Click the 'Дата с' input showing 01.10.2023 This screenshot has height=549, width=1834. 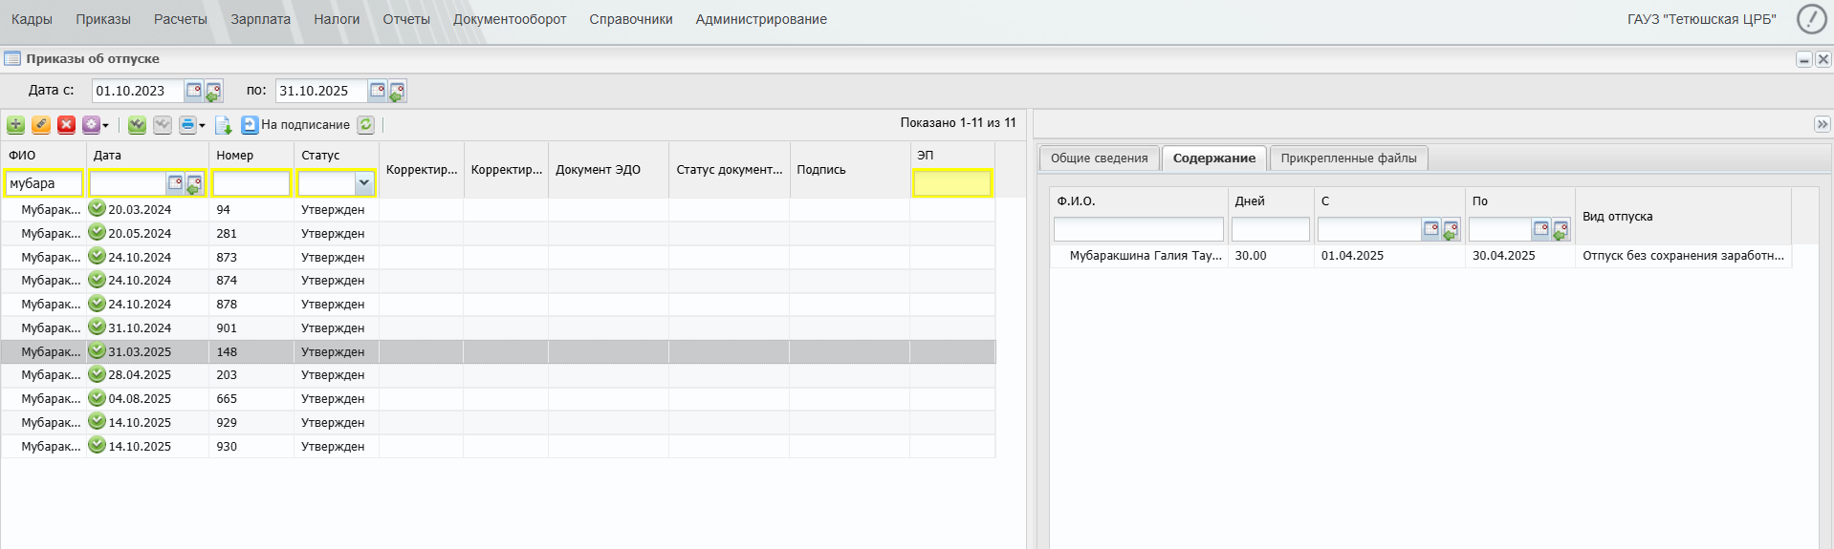pos(138,91)
